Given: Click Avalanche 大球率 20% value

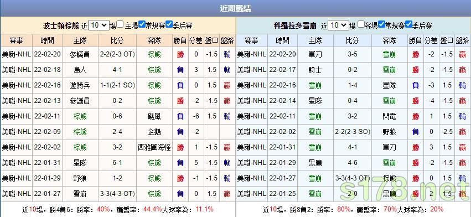Looking at the screenshot, I should tap(437, 209).
